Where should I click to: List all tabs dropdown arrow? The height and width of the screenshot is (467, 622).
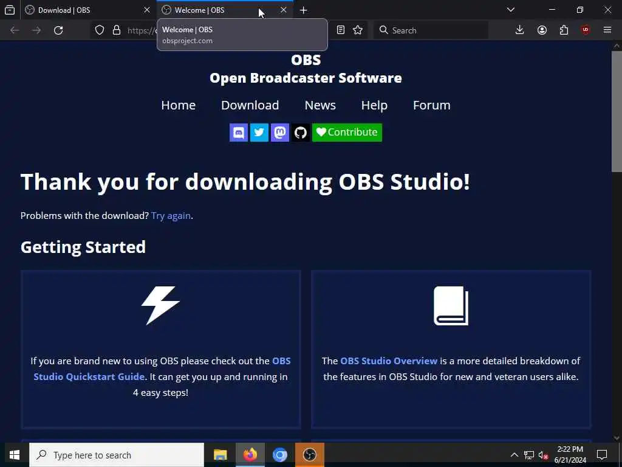point(511,10)
